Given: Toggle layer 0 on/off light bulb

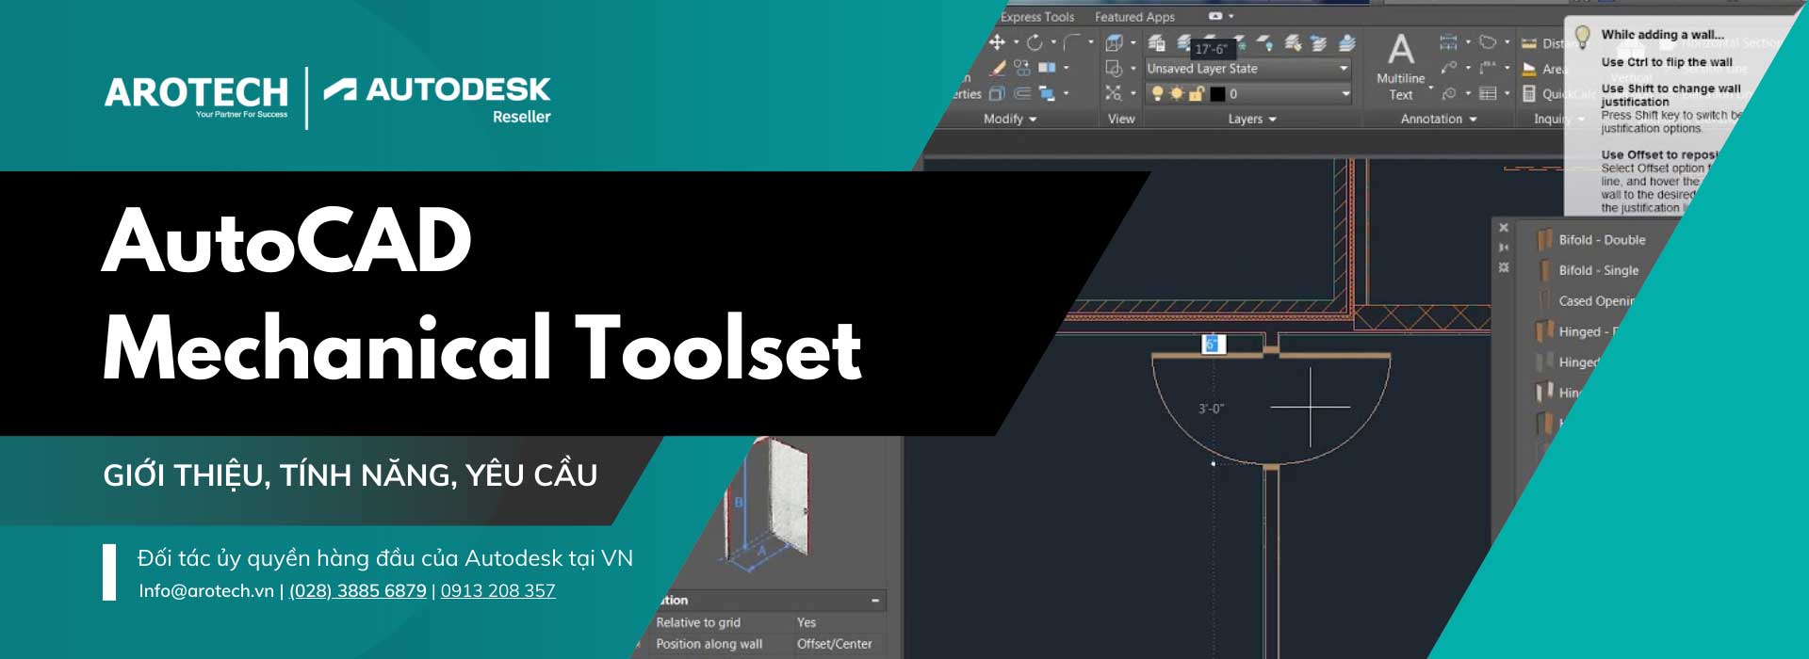Looking at the screenshot, I should [1158, 93].
